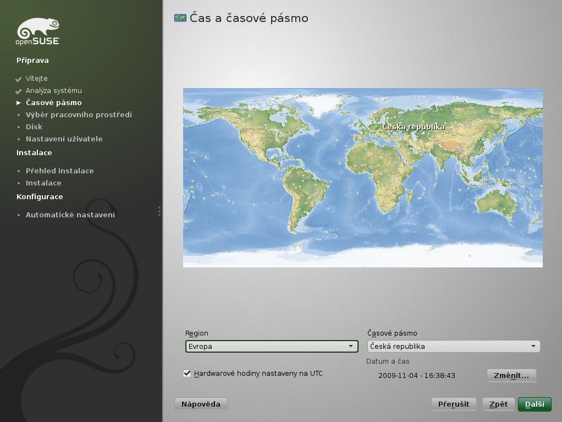Viewport: 562px width, 422px height.
Task: Click the Nápověda help button
Action: [x=201, y=404]
